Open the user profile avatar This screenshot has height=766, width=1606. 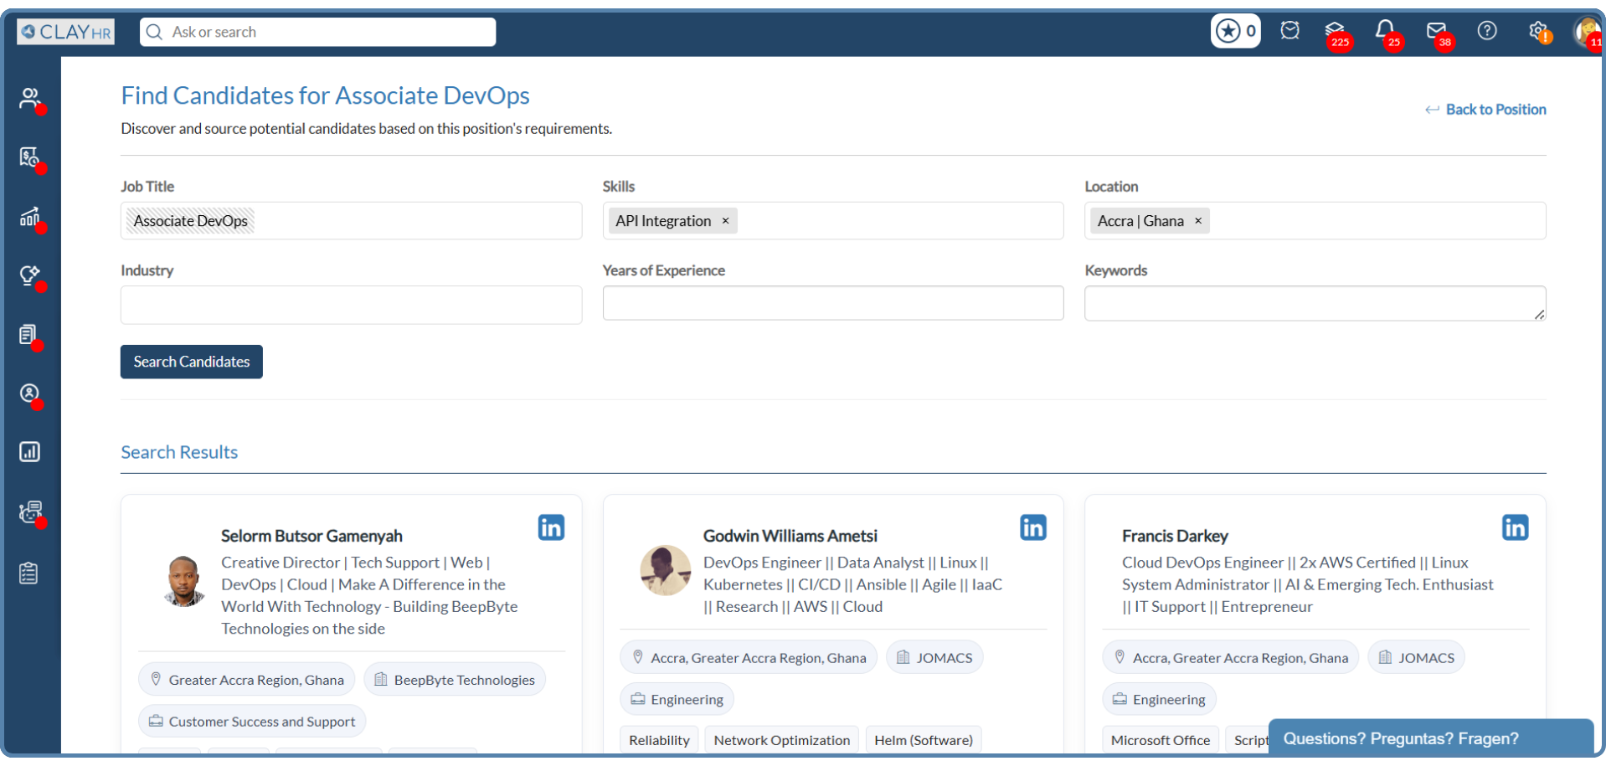click(x=1588, y=33)
